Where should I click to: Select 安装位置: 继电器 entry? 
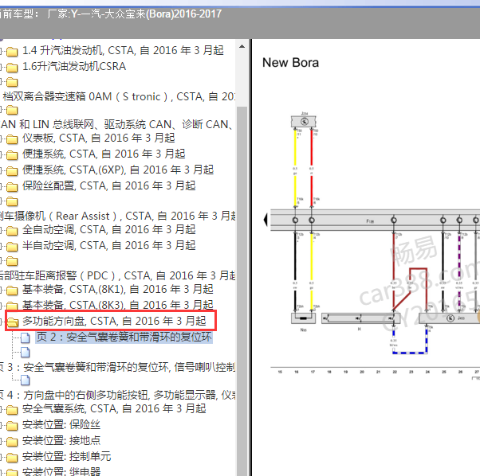pyautogui.click(x=61, y=471)
